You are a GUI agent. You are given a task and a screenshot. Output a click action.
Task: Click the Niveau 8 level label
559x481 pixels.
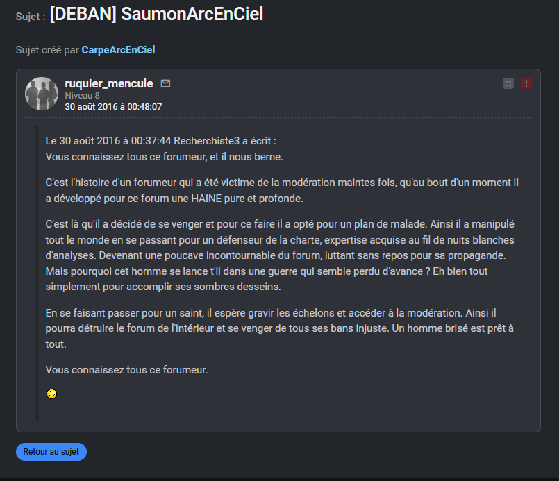coord(82,96)
